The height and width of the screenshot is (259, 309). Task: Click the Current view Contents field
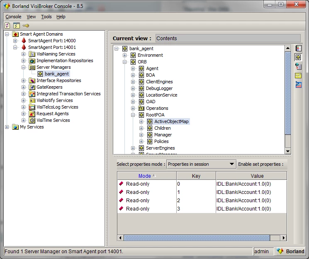[228, 38]
